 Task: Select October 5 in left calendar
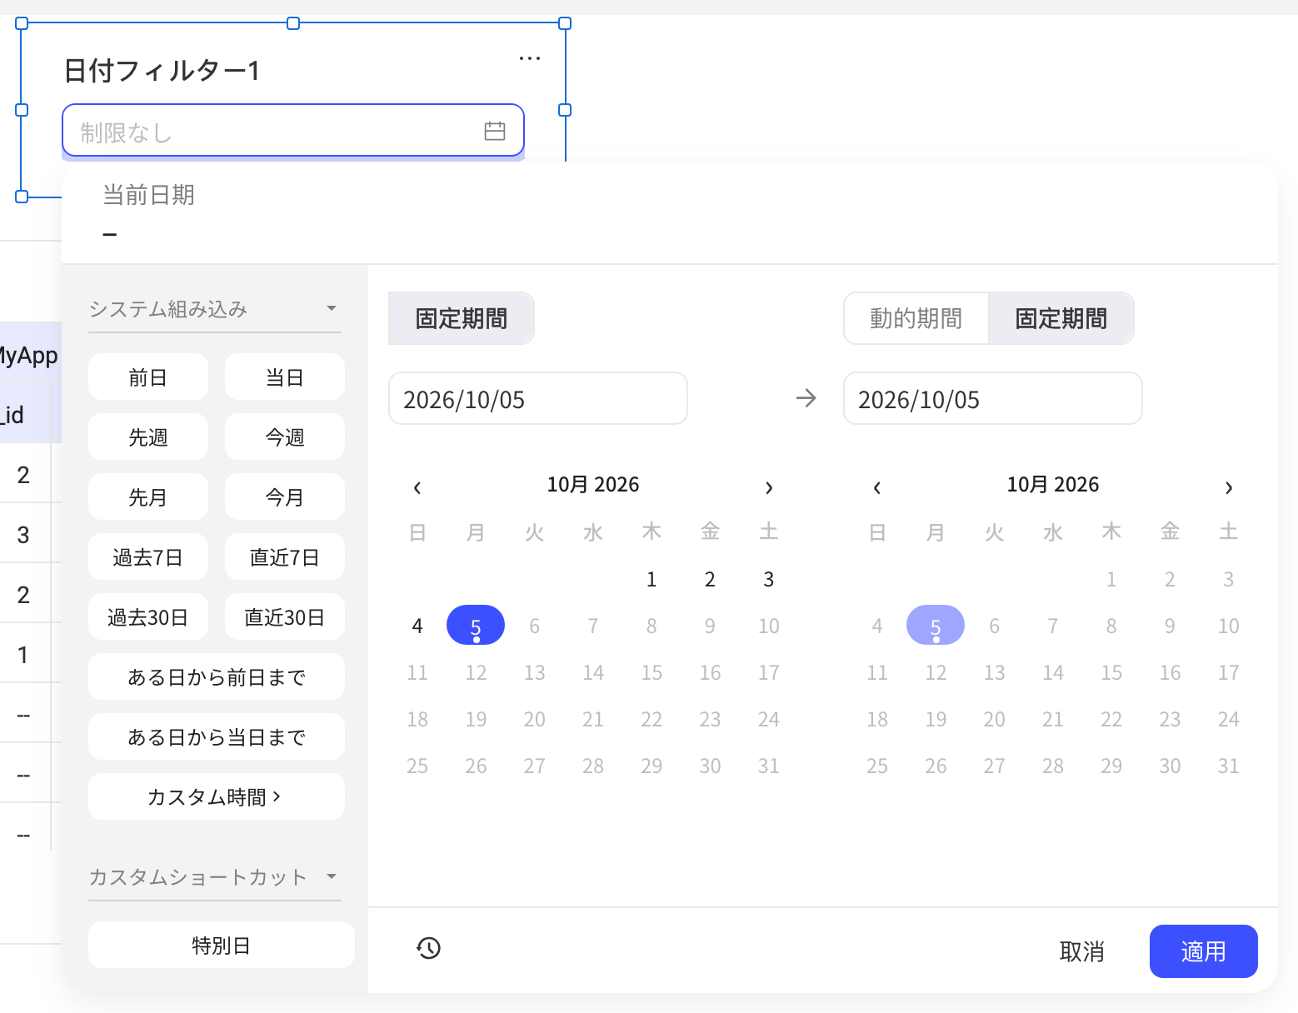click(476, 626)
